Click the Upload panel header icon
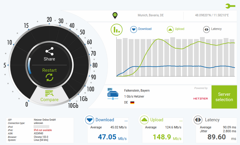 (144, 120)
